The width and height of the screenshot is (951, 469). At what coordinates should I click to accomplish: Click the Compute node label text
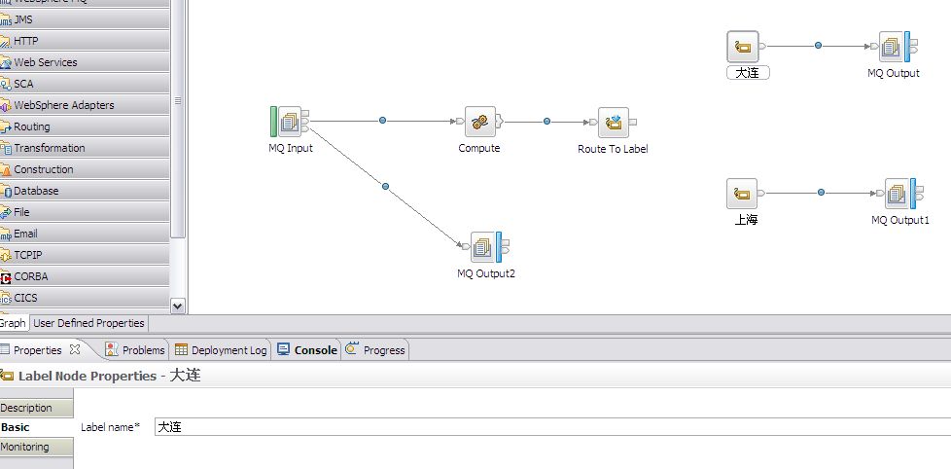(x=479, y=148)
